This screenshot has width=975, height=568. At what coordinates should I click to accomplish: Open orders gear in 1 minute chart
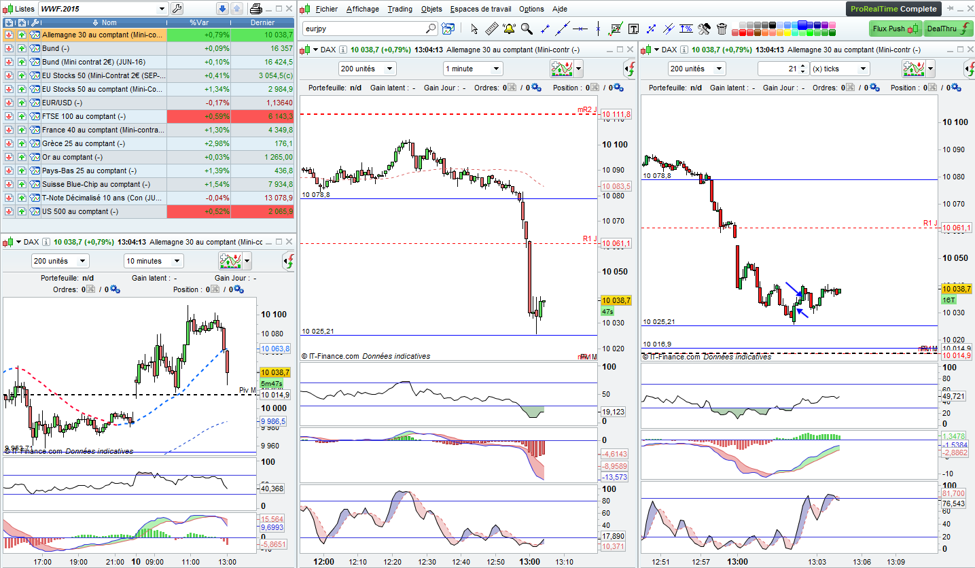(x=536, y=87)
